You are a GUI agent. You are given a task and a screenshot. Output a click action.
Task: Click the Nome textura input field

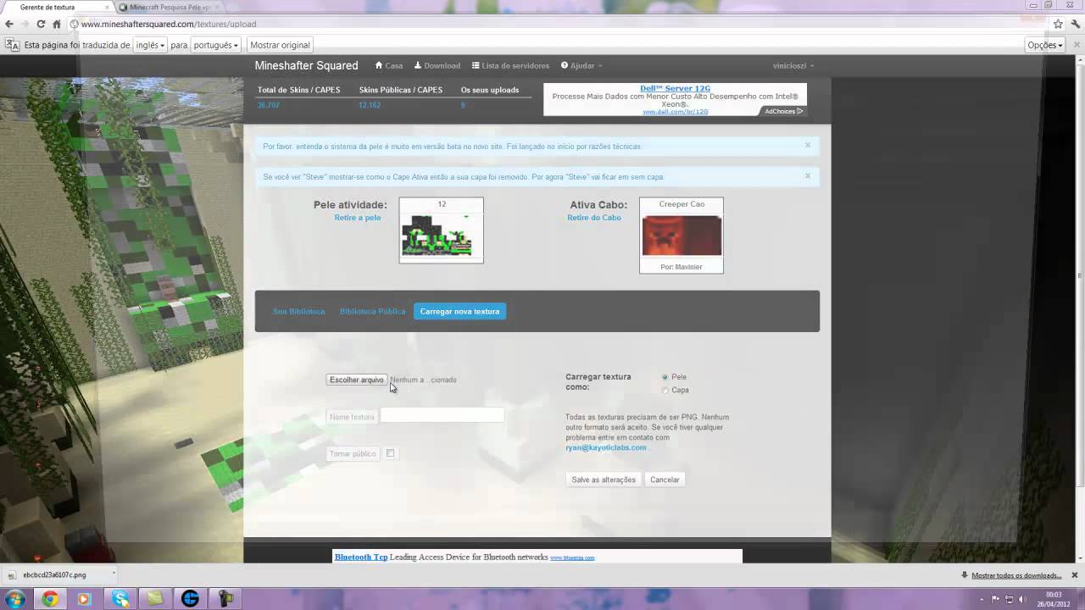pyautogui.click(x=442, y=415)
